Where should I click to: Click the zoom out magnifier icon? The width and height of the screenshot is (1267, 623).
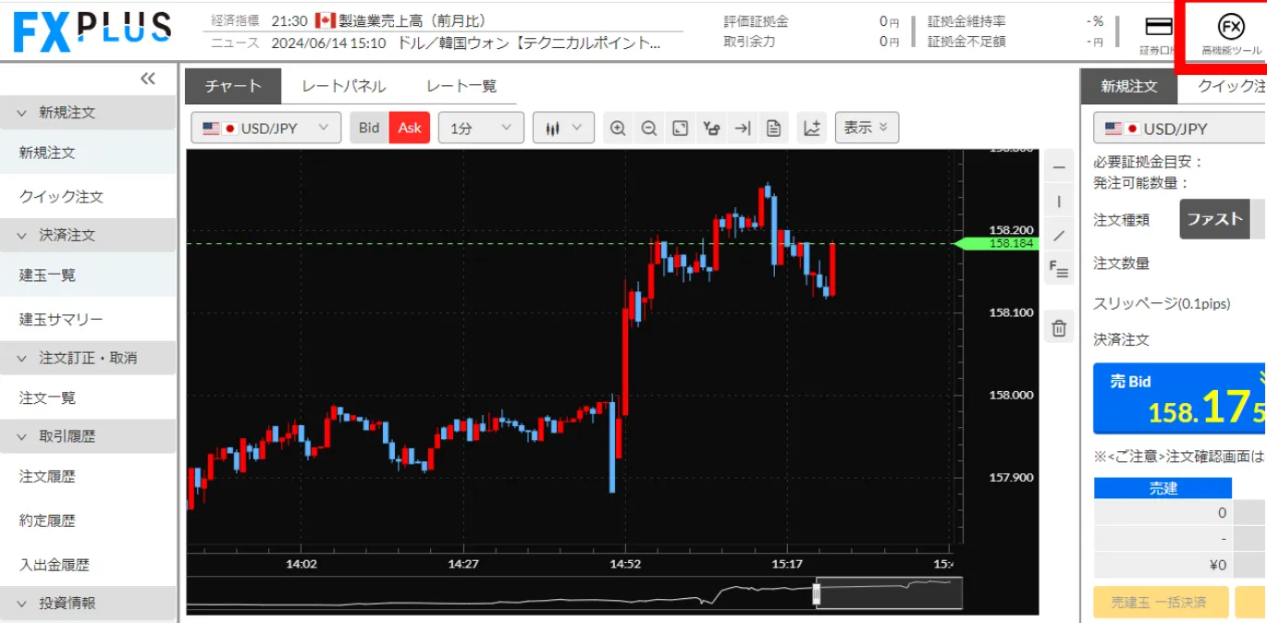coord(649,128)
